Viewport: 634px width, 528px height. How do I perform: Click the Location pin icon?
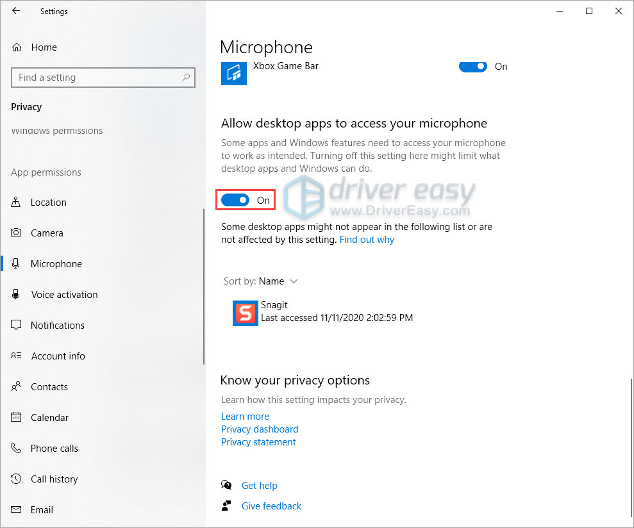click(x=16, y=202)
